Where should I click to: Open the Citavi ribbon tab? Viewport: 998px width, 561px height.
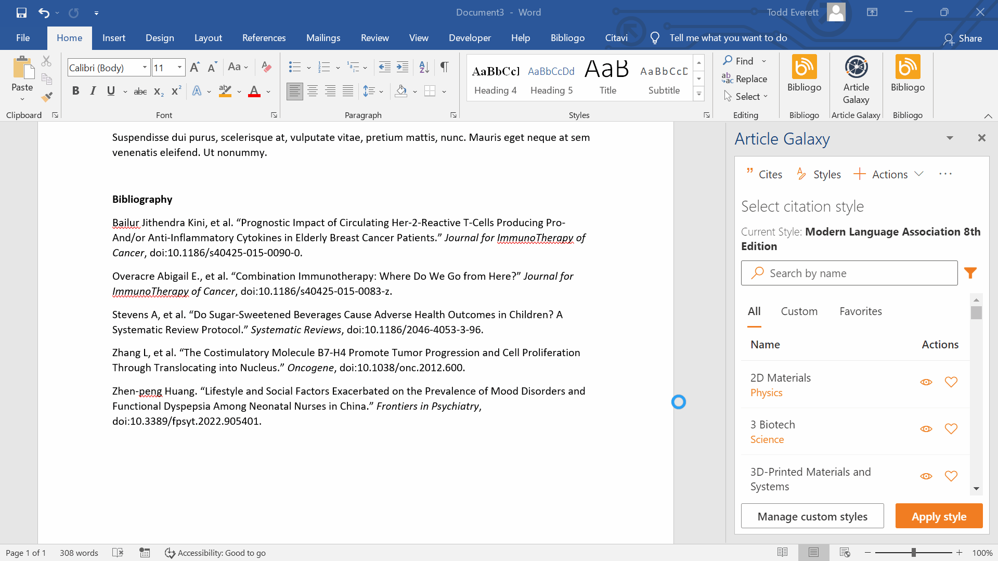pos(616,38)
